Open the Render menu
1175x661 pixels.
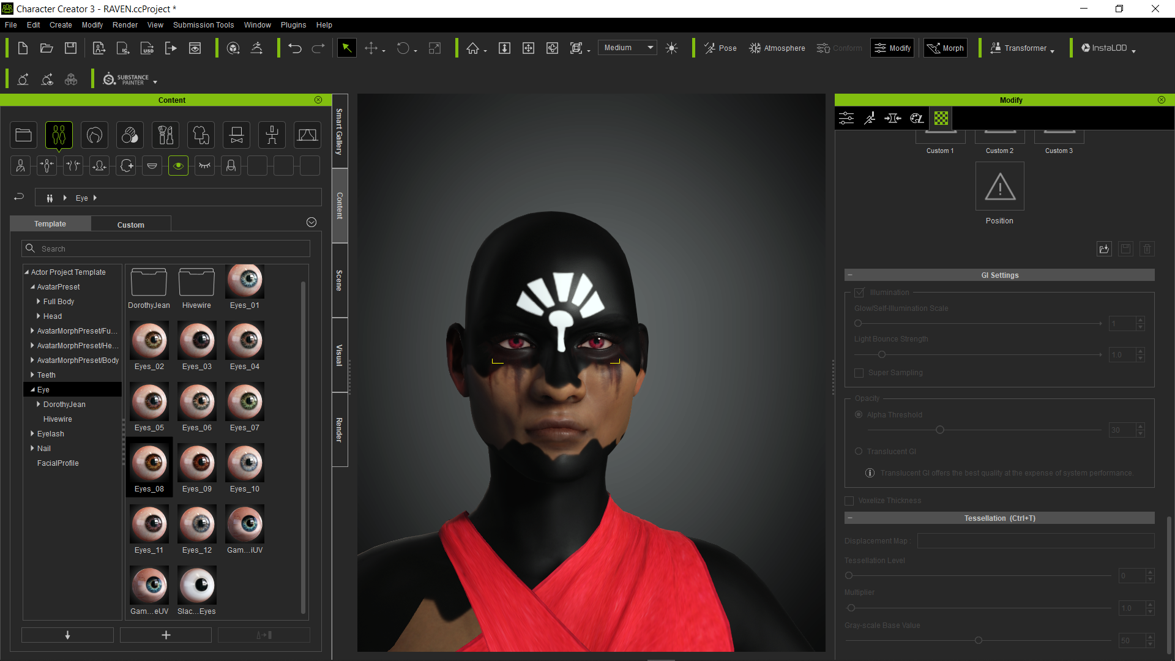tap(125, 25)
